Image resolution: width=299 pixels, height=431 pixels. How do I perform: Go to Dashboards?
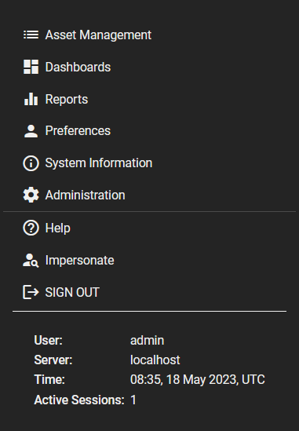(78, 67)
